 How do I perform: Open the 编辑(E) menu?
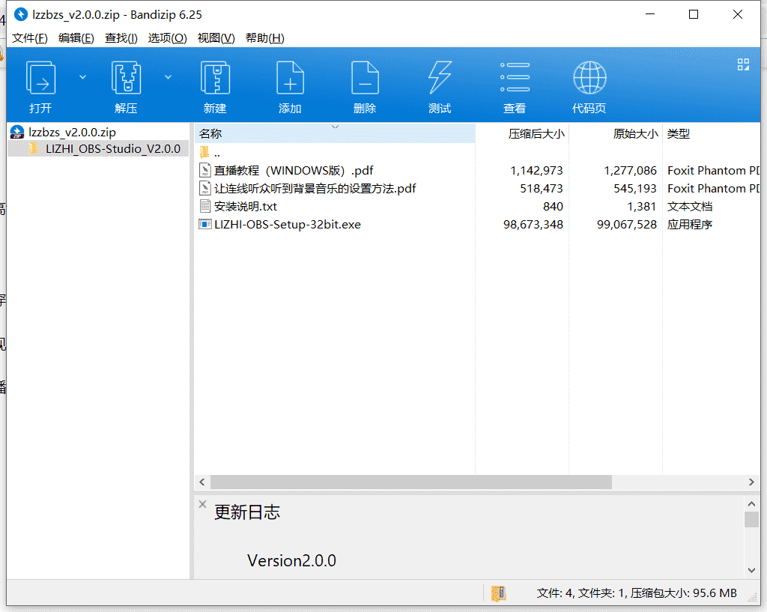[76, 38]
